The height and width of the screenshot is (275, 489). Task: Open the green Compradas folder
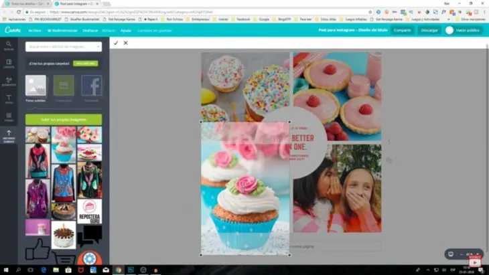pos(64,88)
